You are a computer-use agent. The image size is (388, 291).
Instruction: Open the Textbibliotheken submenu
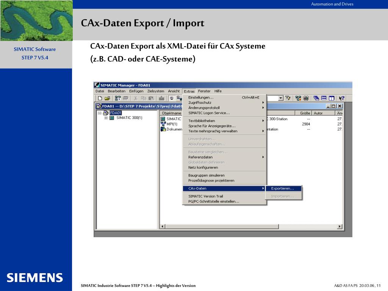pyautogui.click(x=224, y=121)
